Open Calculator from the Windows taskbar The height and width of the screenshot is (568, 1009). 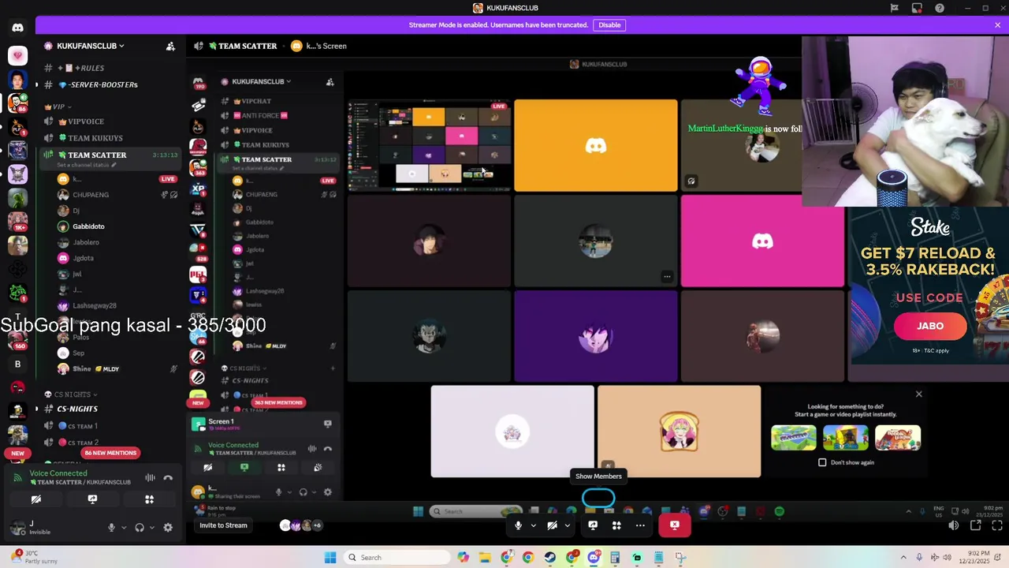click(x=615, y=558)
